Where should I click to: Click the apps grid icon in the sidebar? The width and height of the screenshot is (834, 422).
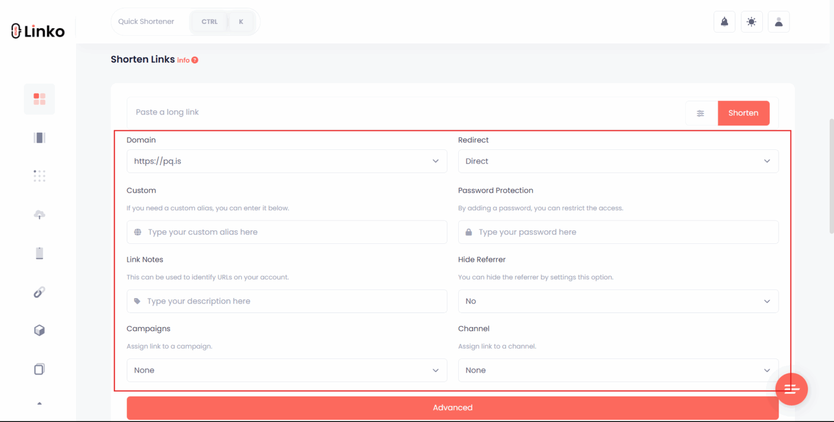coord(39,176)
